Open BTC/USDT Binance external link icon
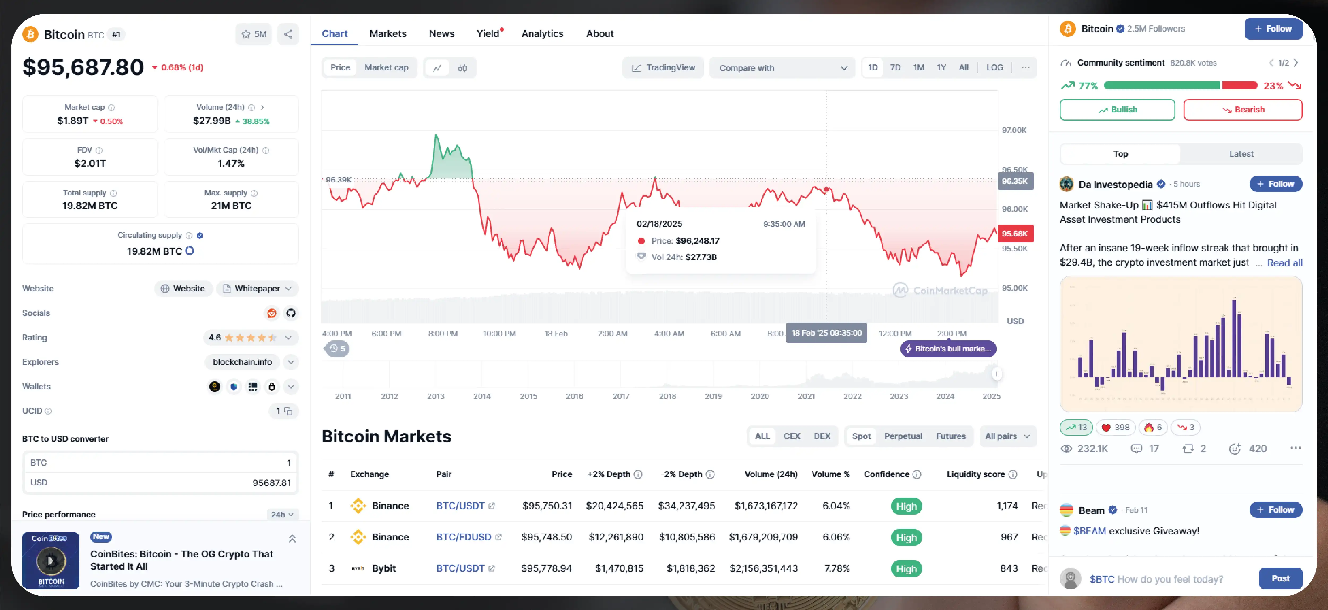The width and height of the screenshot is (1328, 610). click(492, 506)
